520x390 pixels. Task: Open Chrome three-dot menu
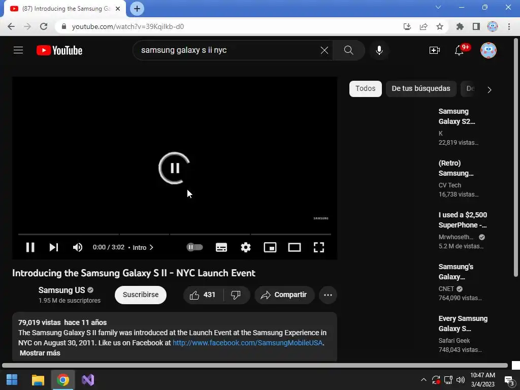[x=509, y=26]
